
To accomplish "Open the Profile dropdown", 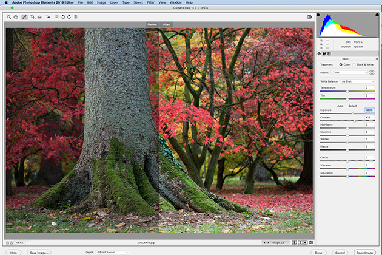I will pos(349,73).
